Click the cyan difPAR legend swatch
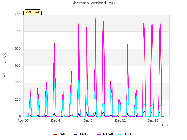 pyautogui.click(x=120, y=134)
